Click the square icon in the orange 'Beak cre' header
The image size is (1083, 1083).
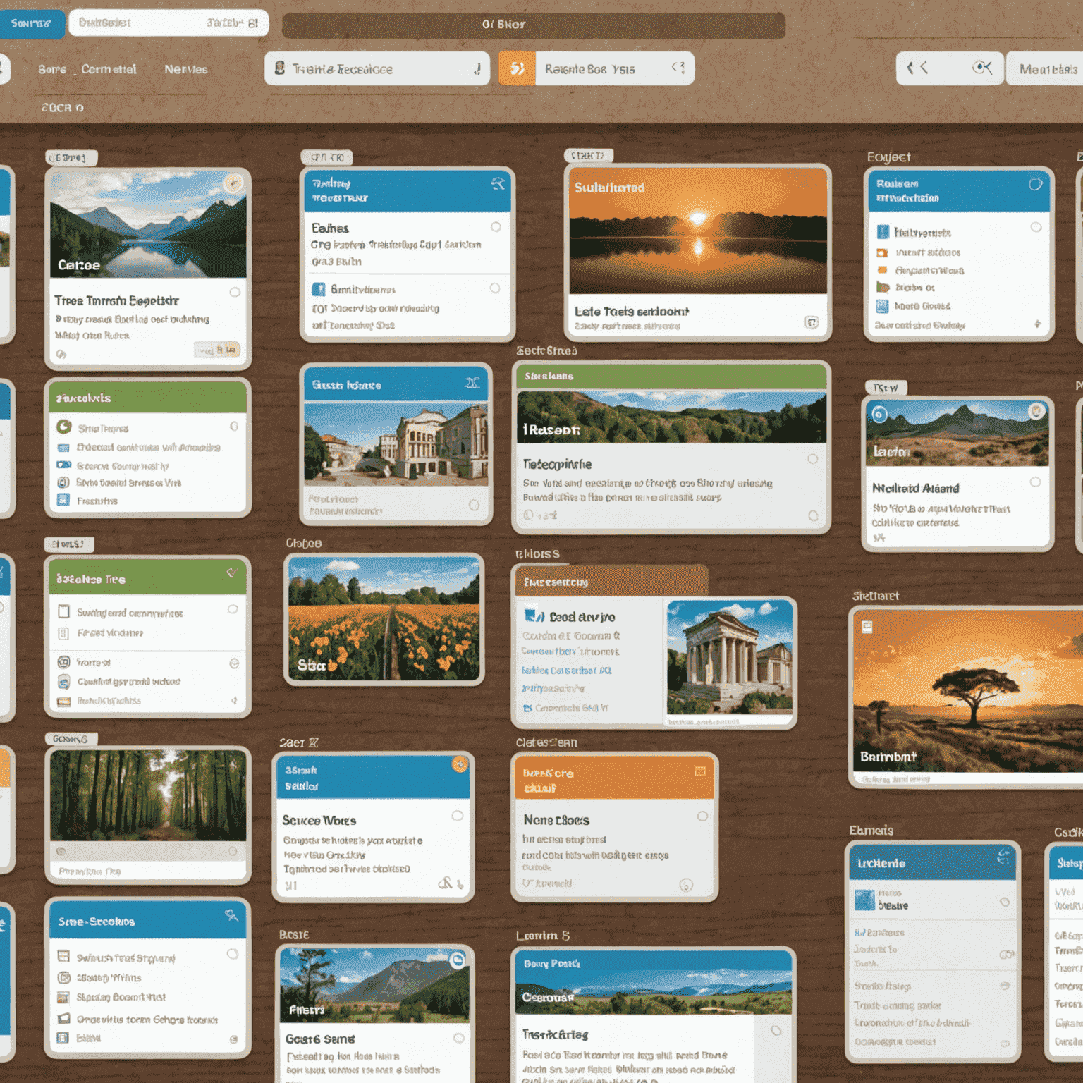pos(700,771)
